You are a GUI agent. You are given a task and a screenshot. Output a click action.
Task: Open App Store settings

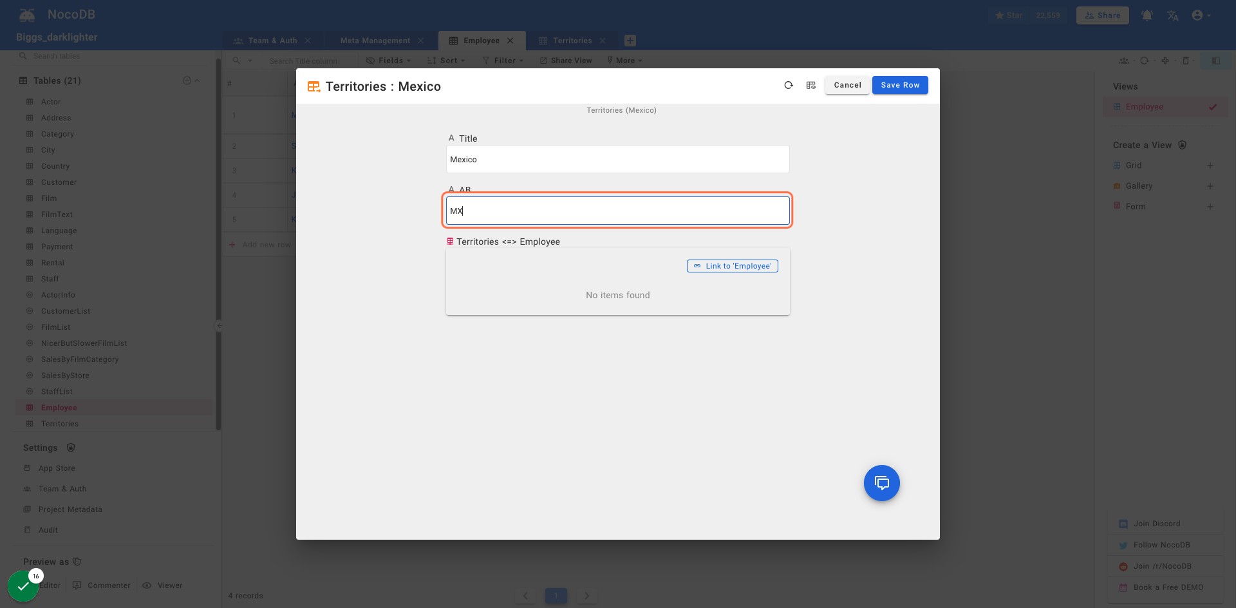tap(57, 468)
